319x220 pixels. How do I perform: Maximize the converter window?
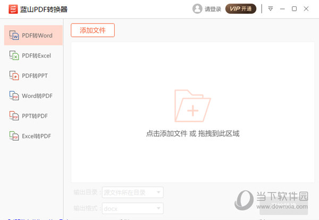[x=295, y=9]
